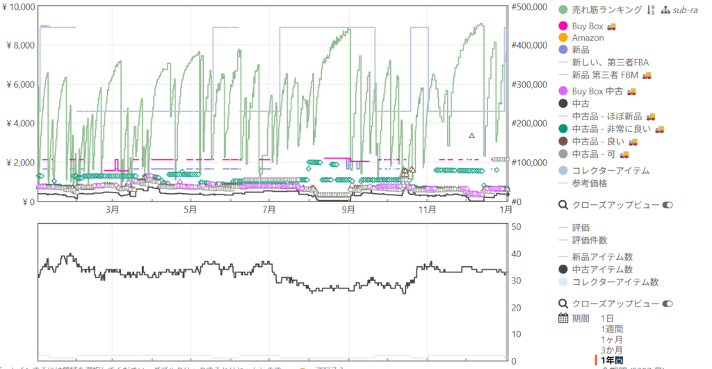Viewport: 712px width, 369px height.
Task: Click the magnifier icon of the upper クローズアップビュー
Action: (x=563, y=205)
